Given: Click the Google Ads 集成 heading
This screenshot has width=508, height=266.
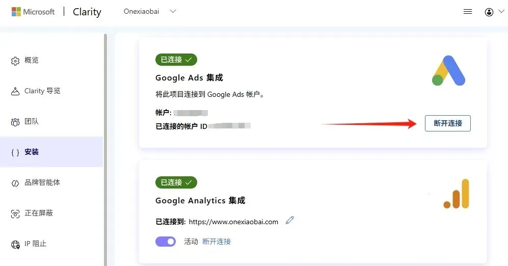Looking at the screenshot, I should [x=189, y=78].
